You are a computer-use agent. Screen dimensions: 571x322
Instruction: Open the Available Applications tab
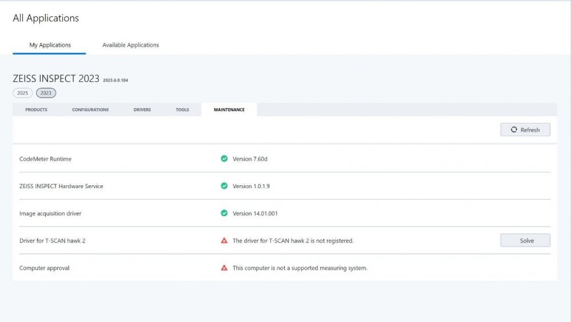coord(130,45)
